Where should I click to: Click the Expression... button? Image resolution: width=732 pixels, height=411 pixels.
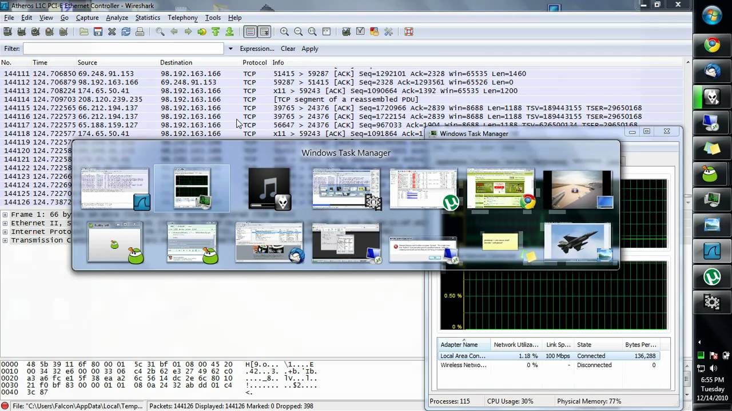click(257, 49)
